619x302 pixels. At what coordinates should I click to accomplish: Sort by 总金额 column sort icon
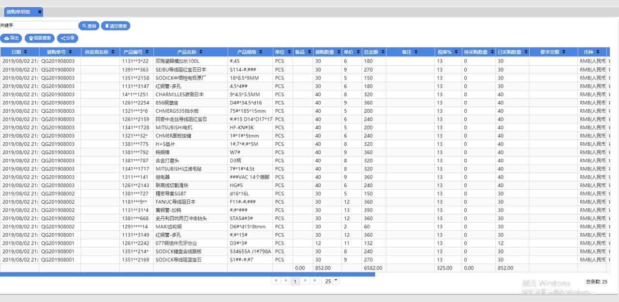coord(382,52)
